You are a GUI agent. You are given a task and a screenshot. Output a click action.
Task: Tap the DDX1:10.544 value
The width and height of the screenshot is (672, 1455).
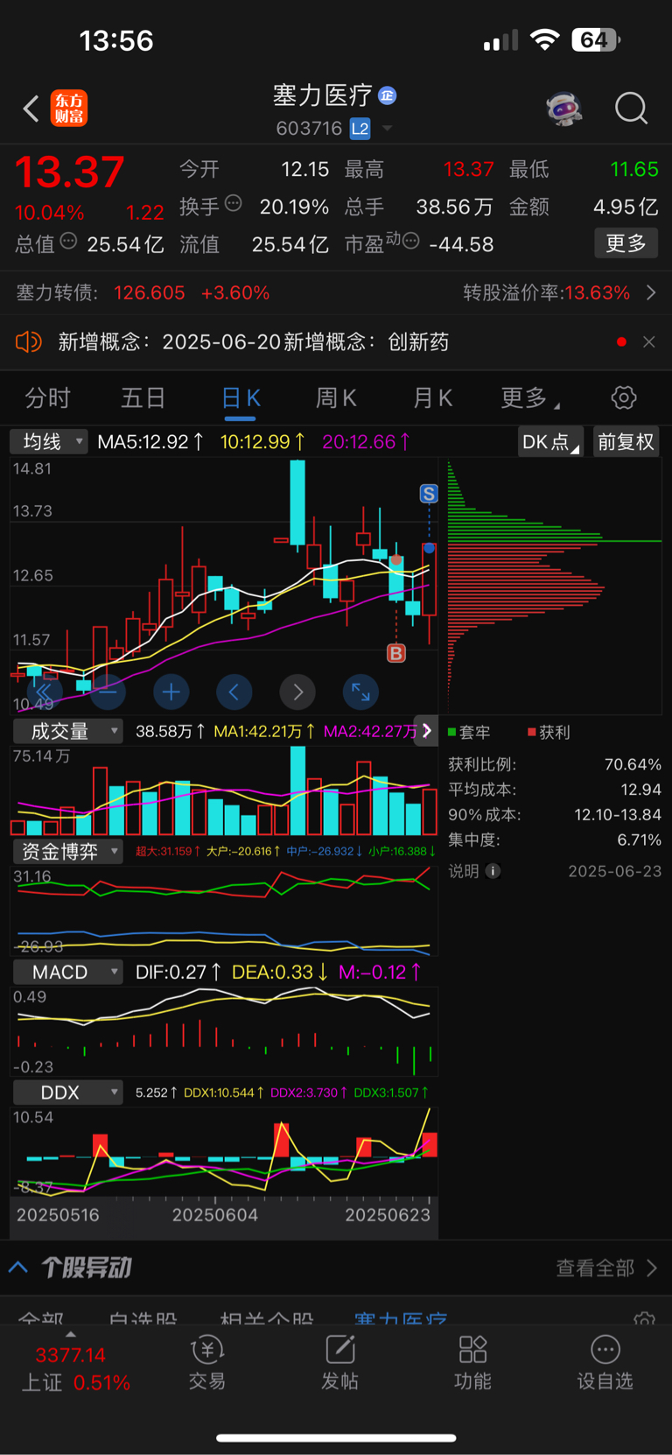point(223,1093)
